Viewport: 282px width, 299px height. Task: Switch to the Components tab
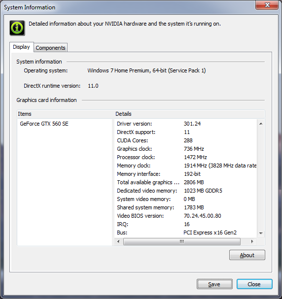pos(51,48)
